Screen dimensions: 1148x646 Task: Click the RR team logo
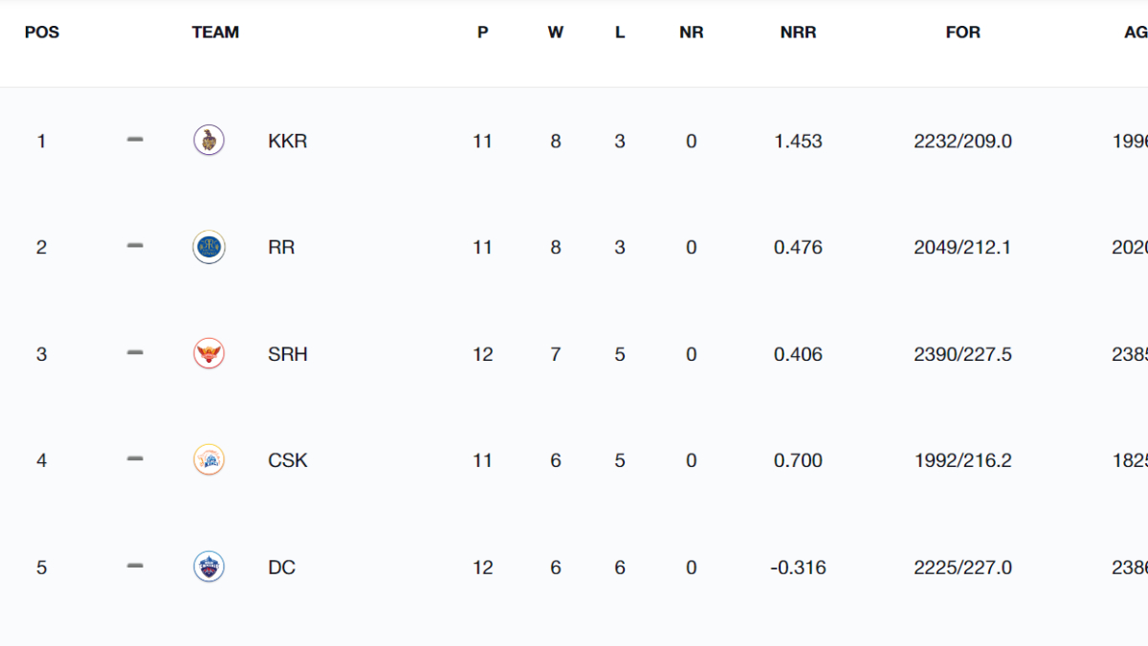coord(209,247)
